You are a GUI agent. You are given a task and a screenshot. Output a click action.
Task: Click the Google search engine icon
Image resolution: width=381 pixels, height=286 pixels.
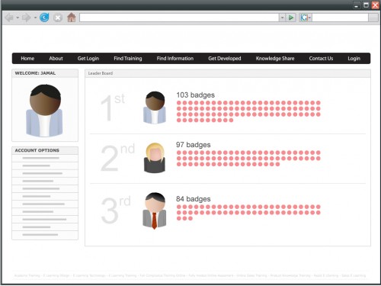(x=304, y=18)
